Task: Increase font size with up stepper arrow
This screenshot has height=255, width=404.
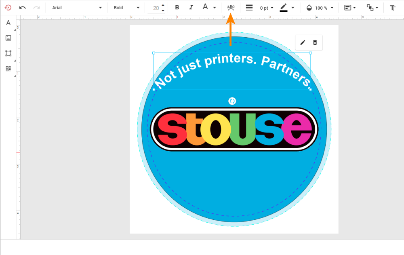Action: pos(163,5)
